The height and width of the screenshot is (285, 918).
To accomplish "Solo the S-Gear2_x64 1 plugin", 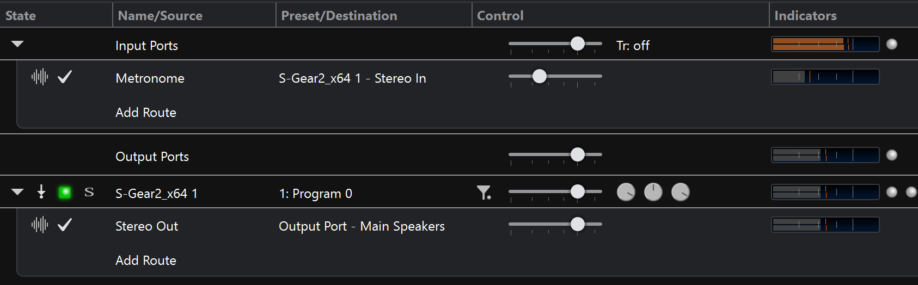I will pyautogui.click(x=89, y=192).
